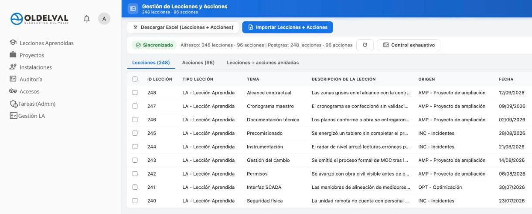Image resolution: width=532 pixels, height=214 pixels.
Task: Click the Seguridad física cell
Action: point(265,201)
